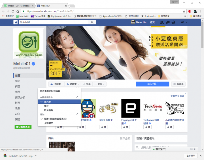This screenshot has height=160, width=204.
Task: Click the Facebook logo in header
Action: [15, 22]
